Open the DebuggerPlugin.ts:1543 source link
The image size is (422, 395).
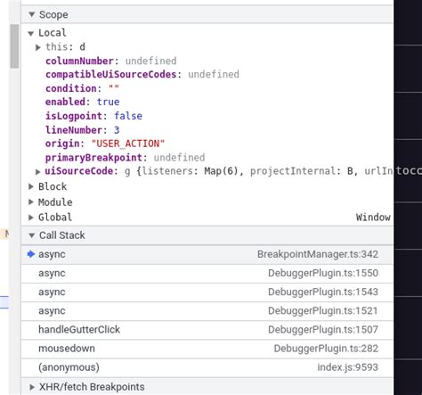pyautogui.click(x=323, y=292)
